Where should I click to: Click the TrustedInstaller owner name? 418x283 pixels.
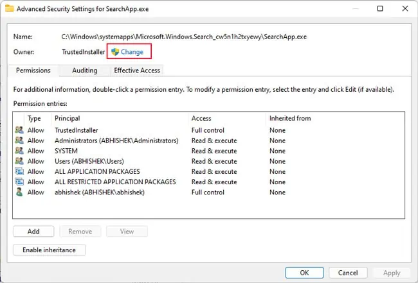point(84,52)
